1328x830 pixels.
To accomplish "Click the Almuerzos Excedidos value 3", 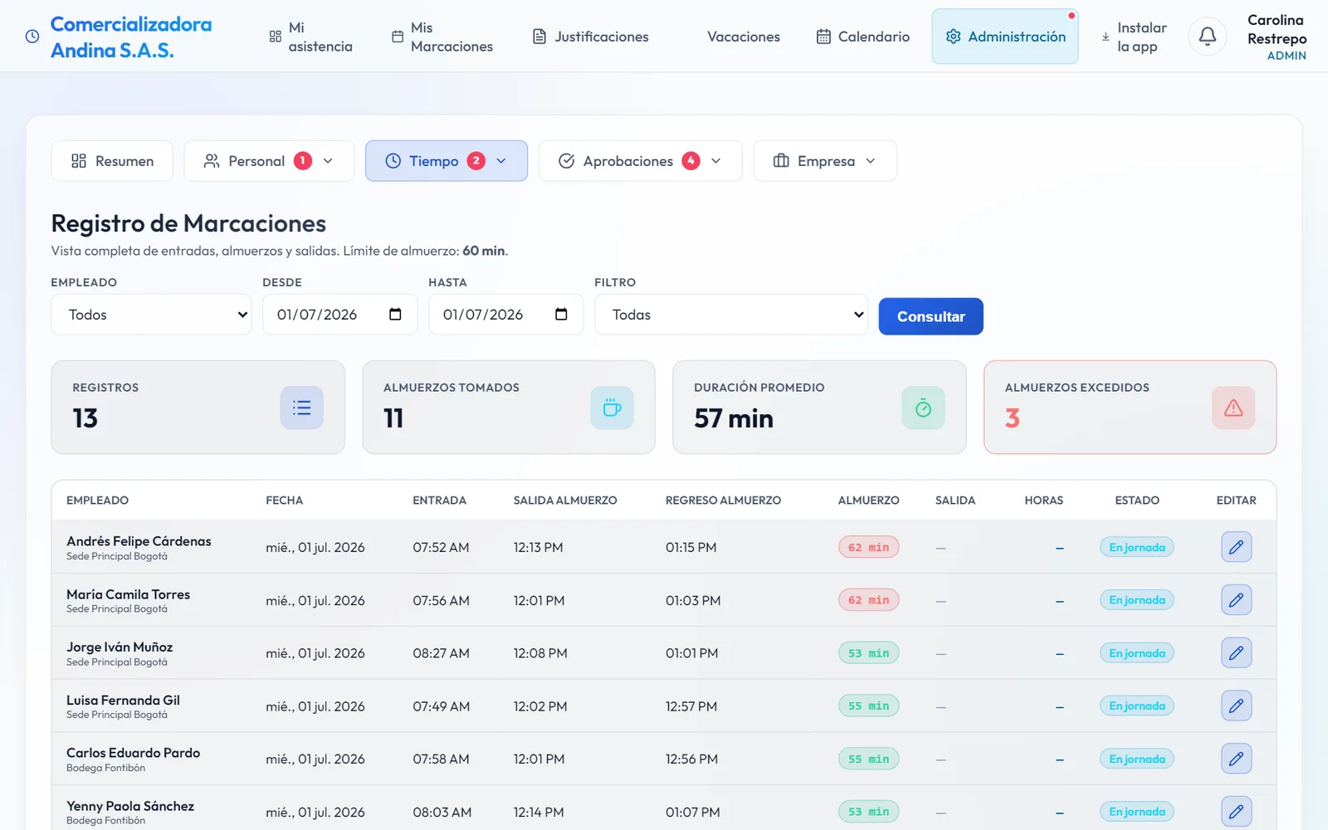I will pos(1013,417).
